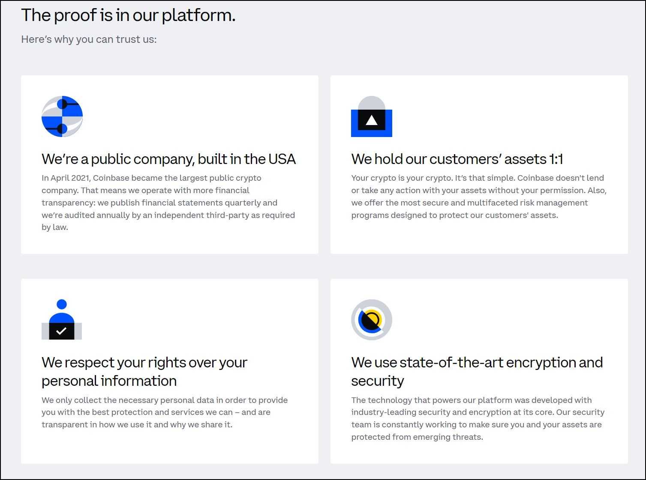646x480 pixels.
Task: Click 'The proof is in our platform.' title
Action: 128,15
